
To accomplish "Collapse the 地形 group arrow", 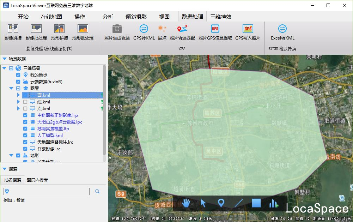I will point(11,155).
